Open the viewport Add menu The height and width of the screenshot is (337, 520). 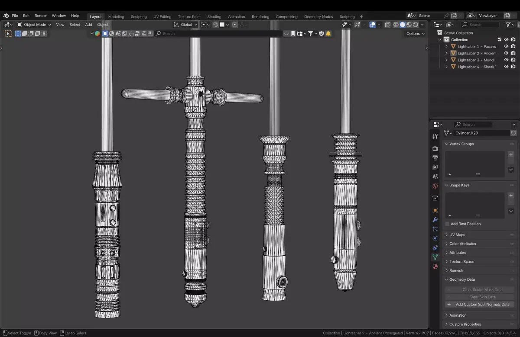(88, 25)
